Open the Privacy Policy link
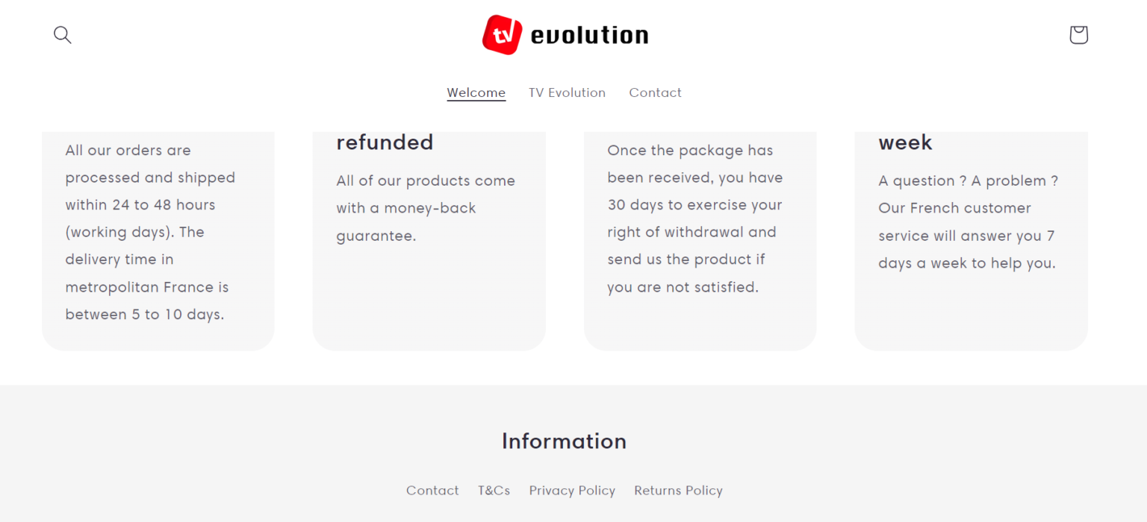The height and width of the screenshot is (522, 1147). coord(572,490)
